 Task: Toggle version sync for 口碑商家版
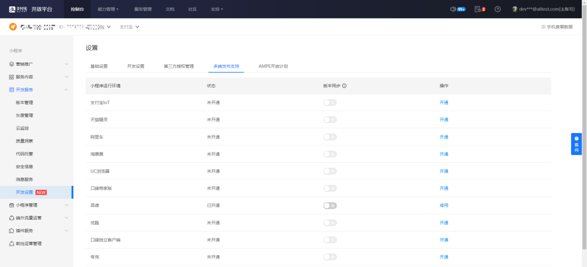click(330, 188)
